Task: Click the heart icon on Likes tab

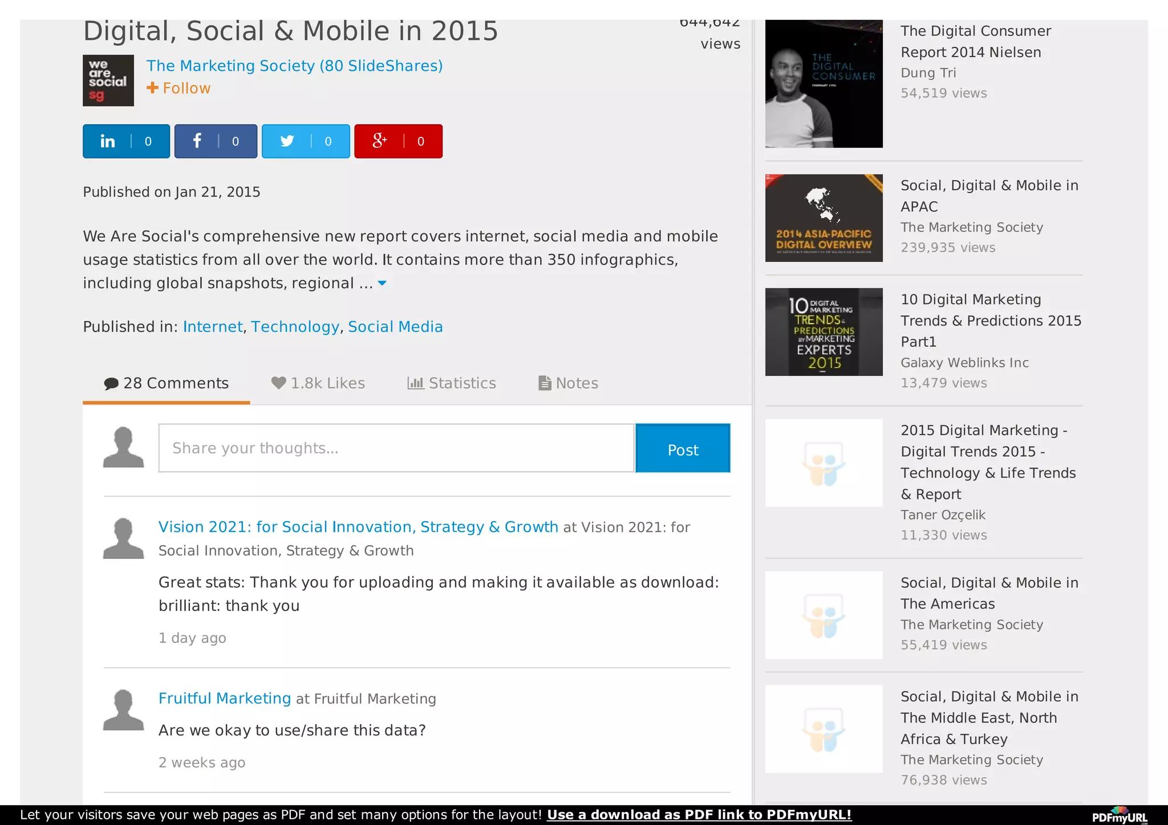Action: (278, 383)
